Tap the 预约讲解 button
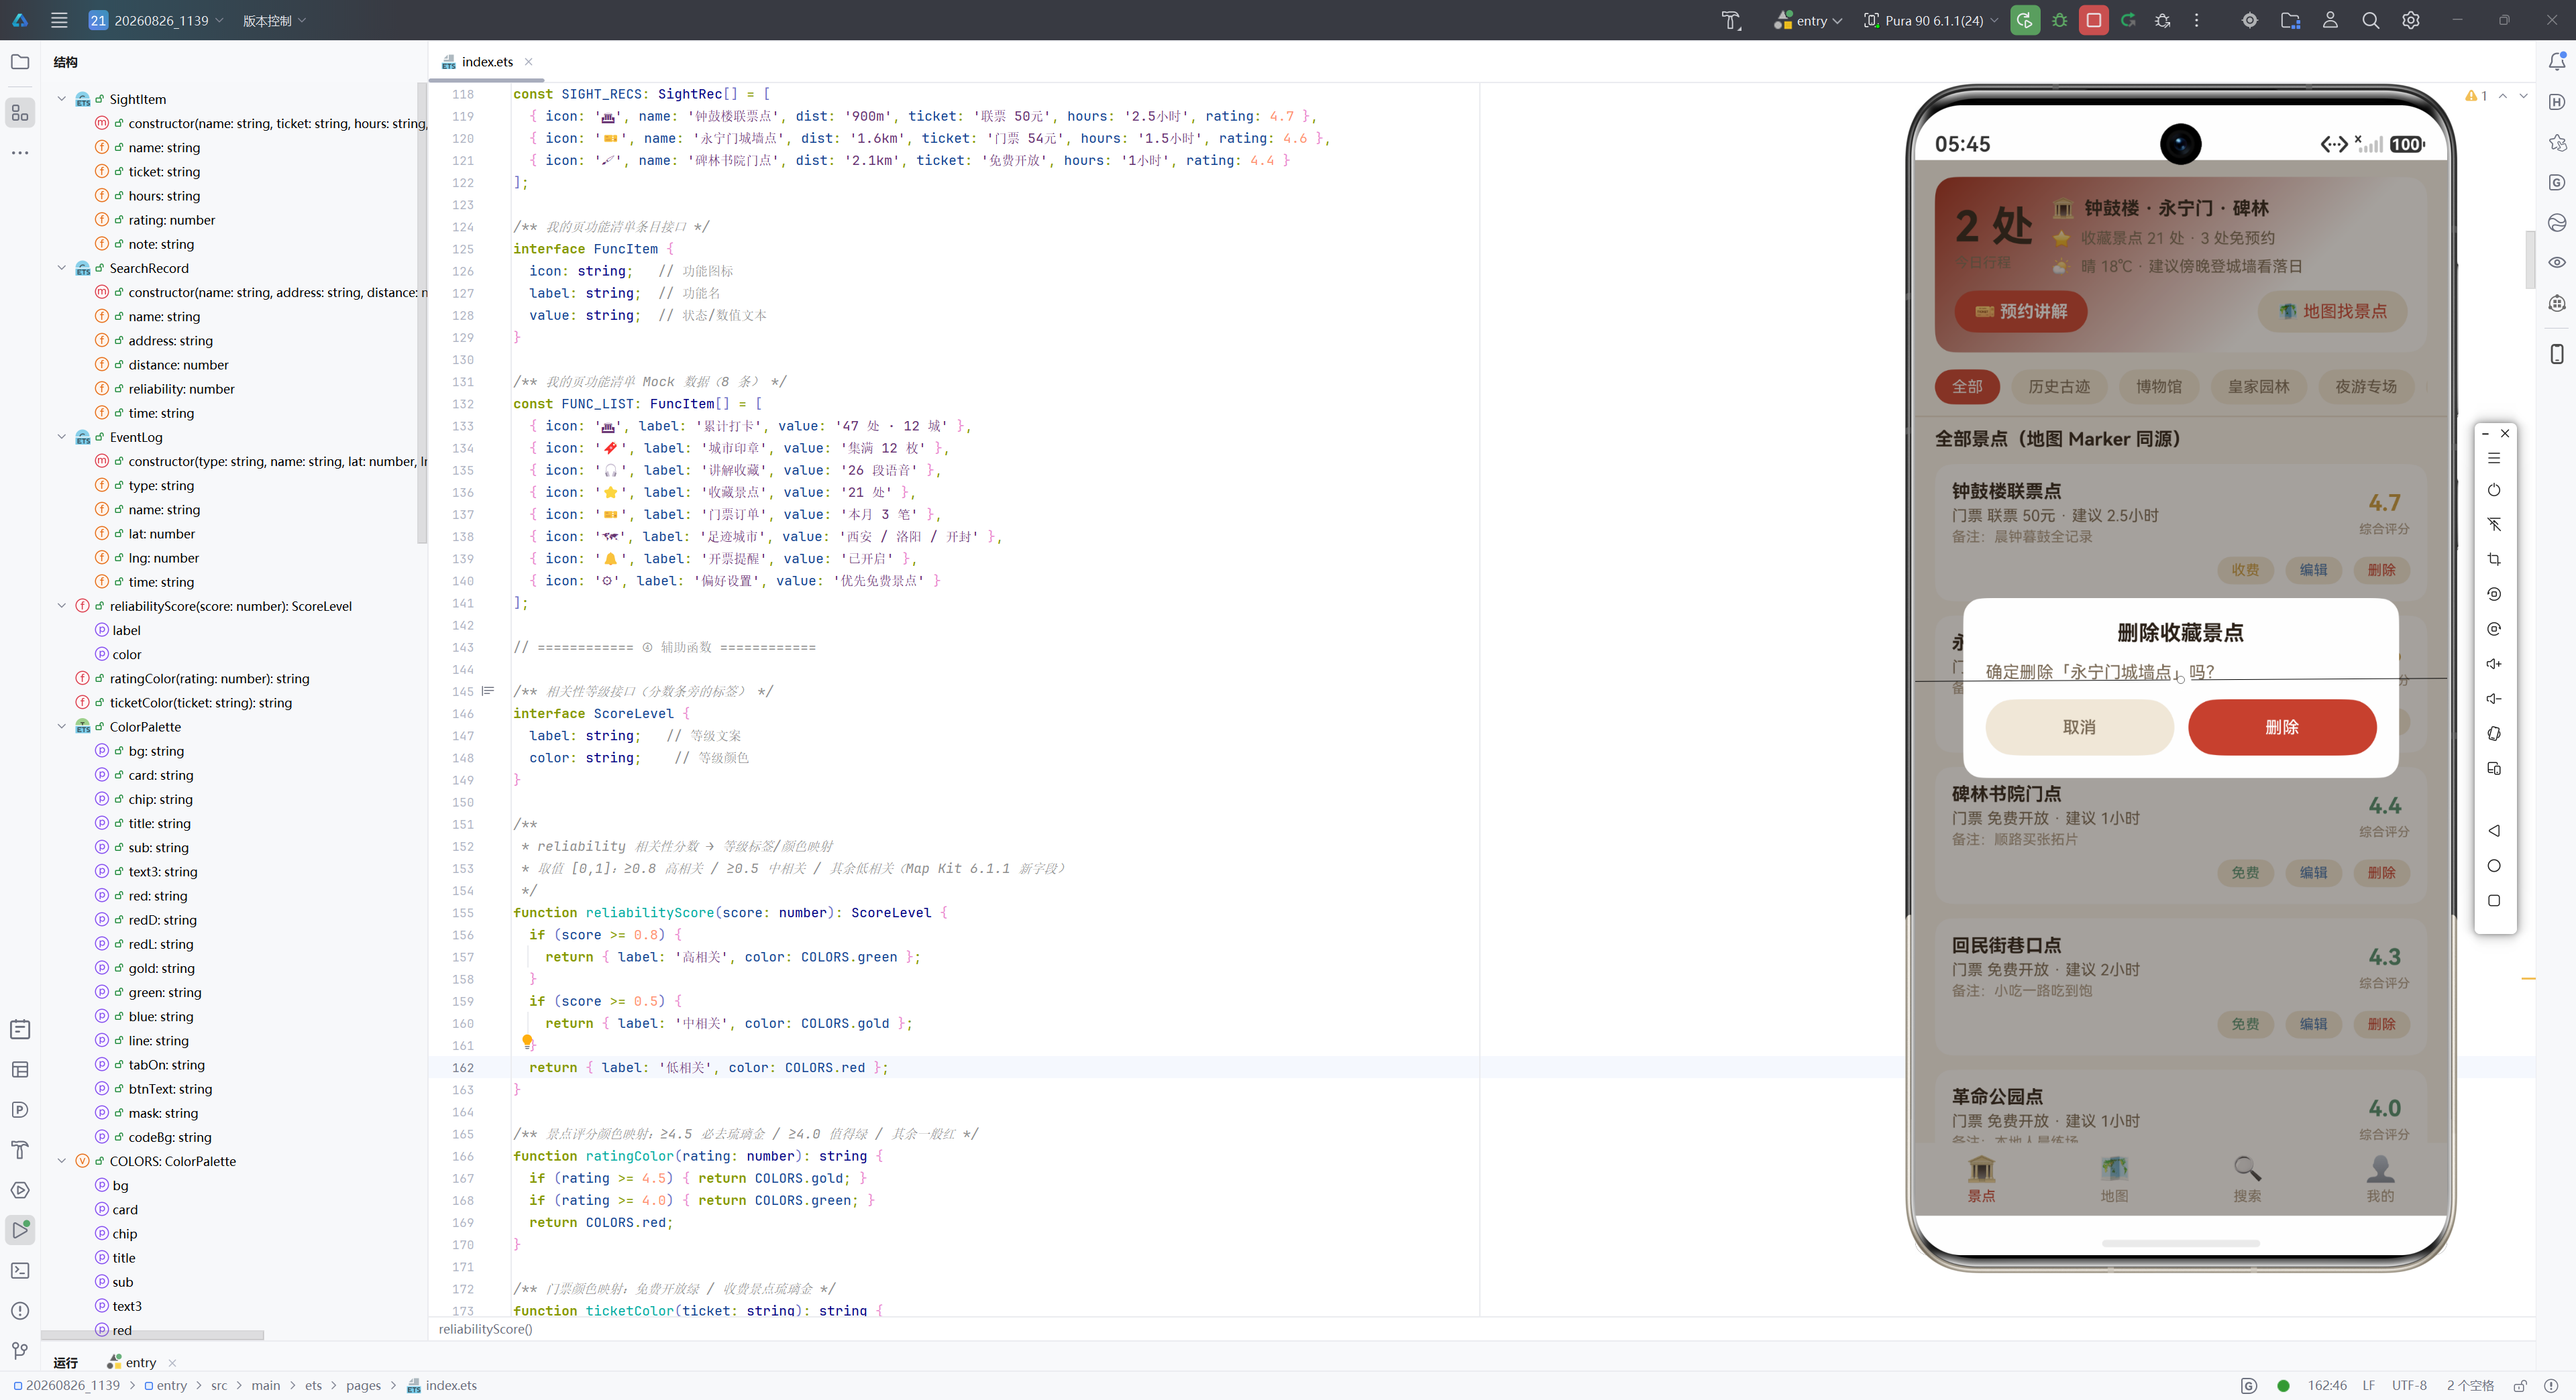 click(x=2021, y=312)
